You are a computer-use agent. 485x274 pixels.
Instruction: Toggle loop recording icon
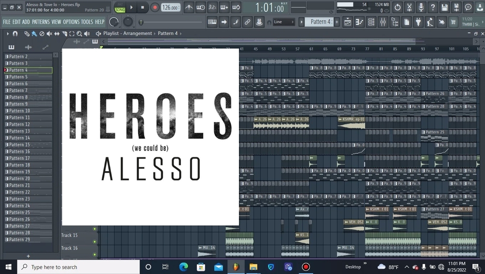coord(236,7)
